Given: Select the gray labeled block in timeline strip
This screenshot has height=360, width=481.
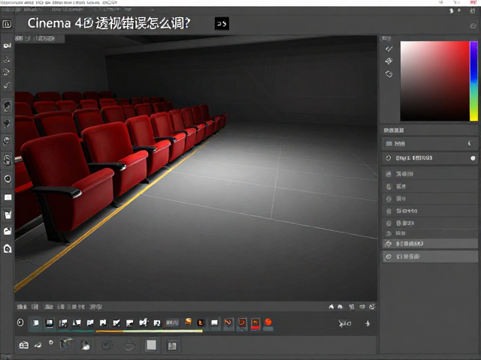Looking at the screenshot, I should point(172,322).
